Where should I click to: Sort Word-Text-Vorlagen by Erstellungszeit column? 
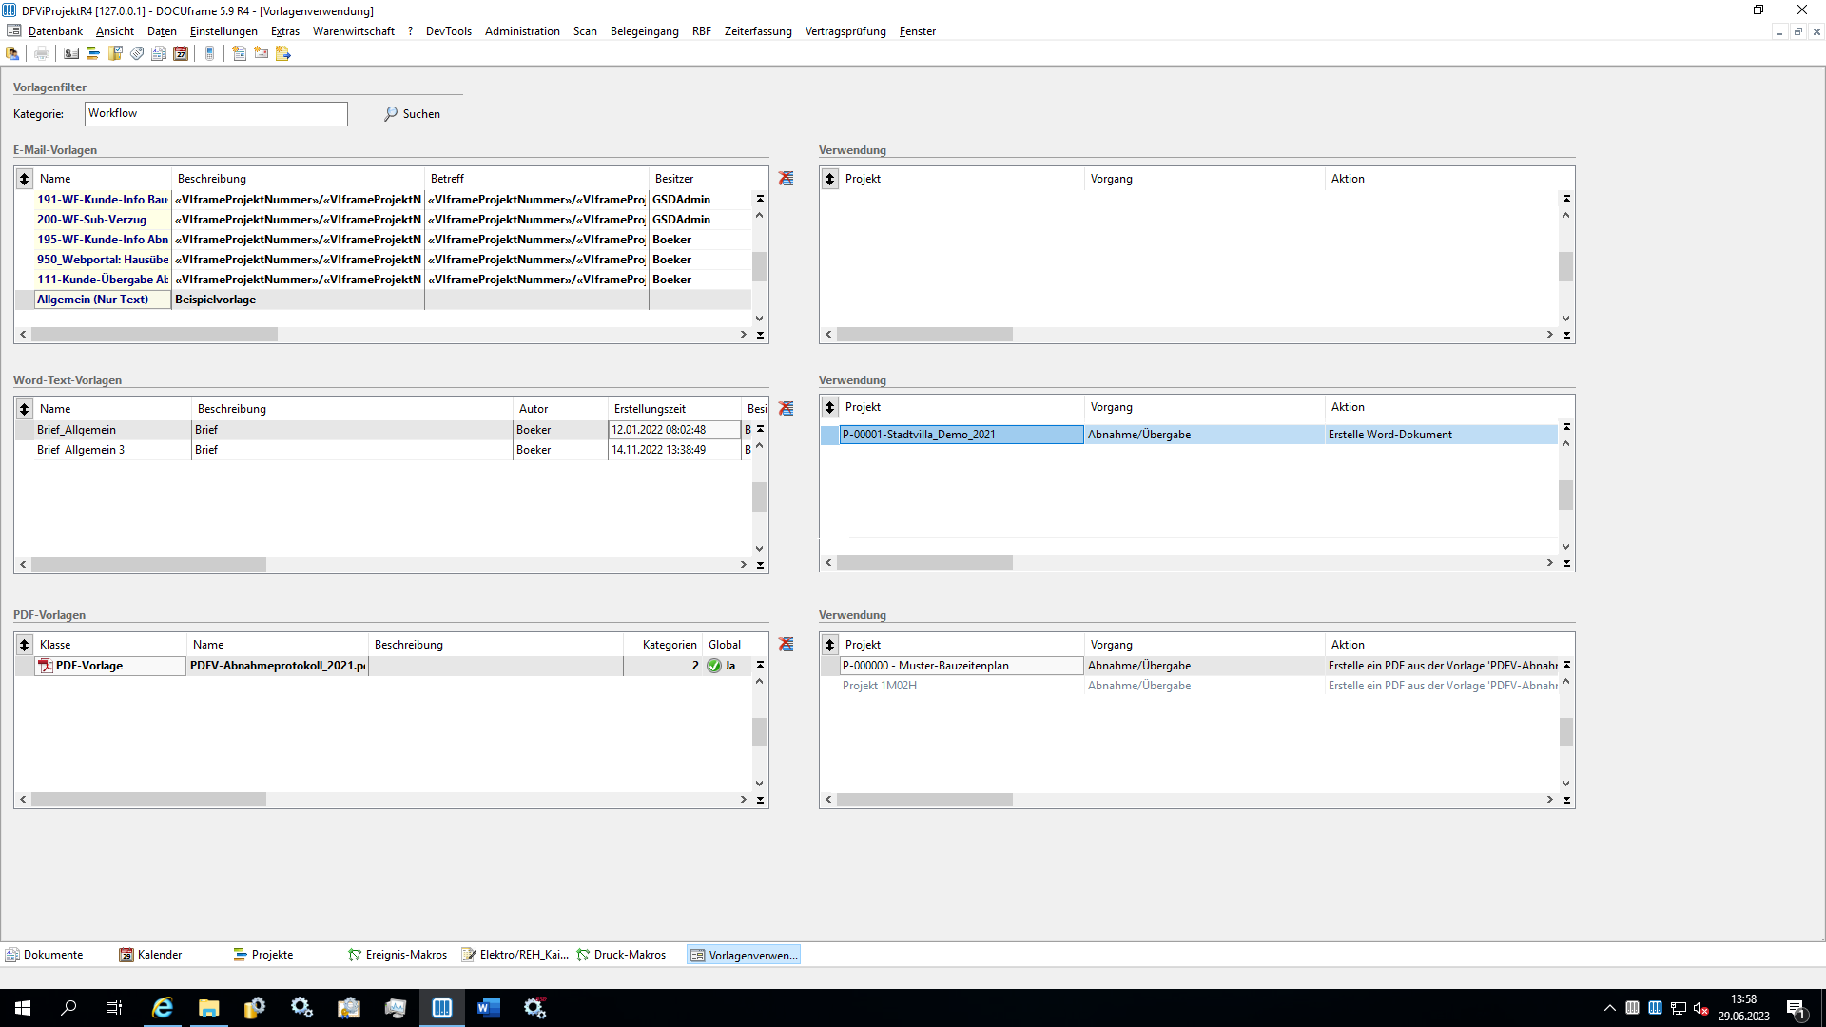pos(674,409)
